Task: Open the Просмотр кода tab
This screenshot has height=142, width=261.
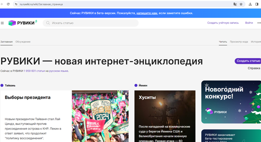Action: coord(239,42)
